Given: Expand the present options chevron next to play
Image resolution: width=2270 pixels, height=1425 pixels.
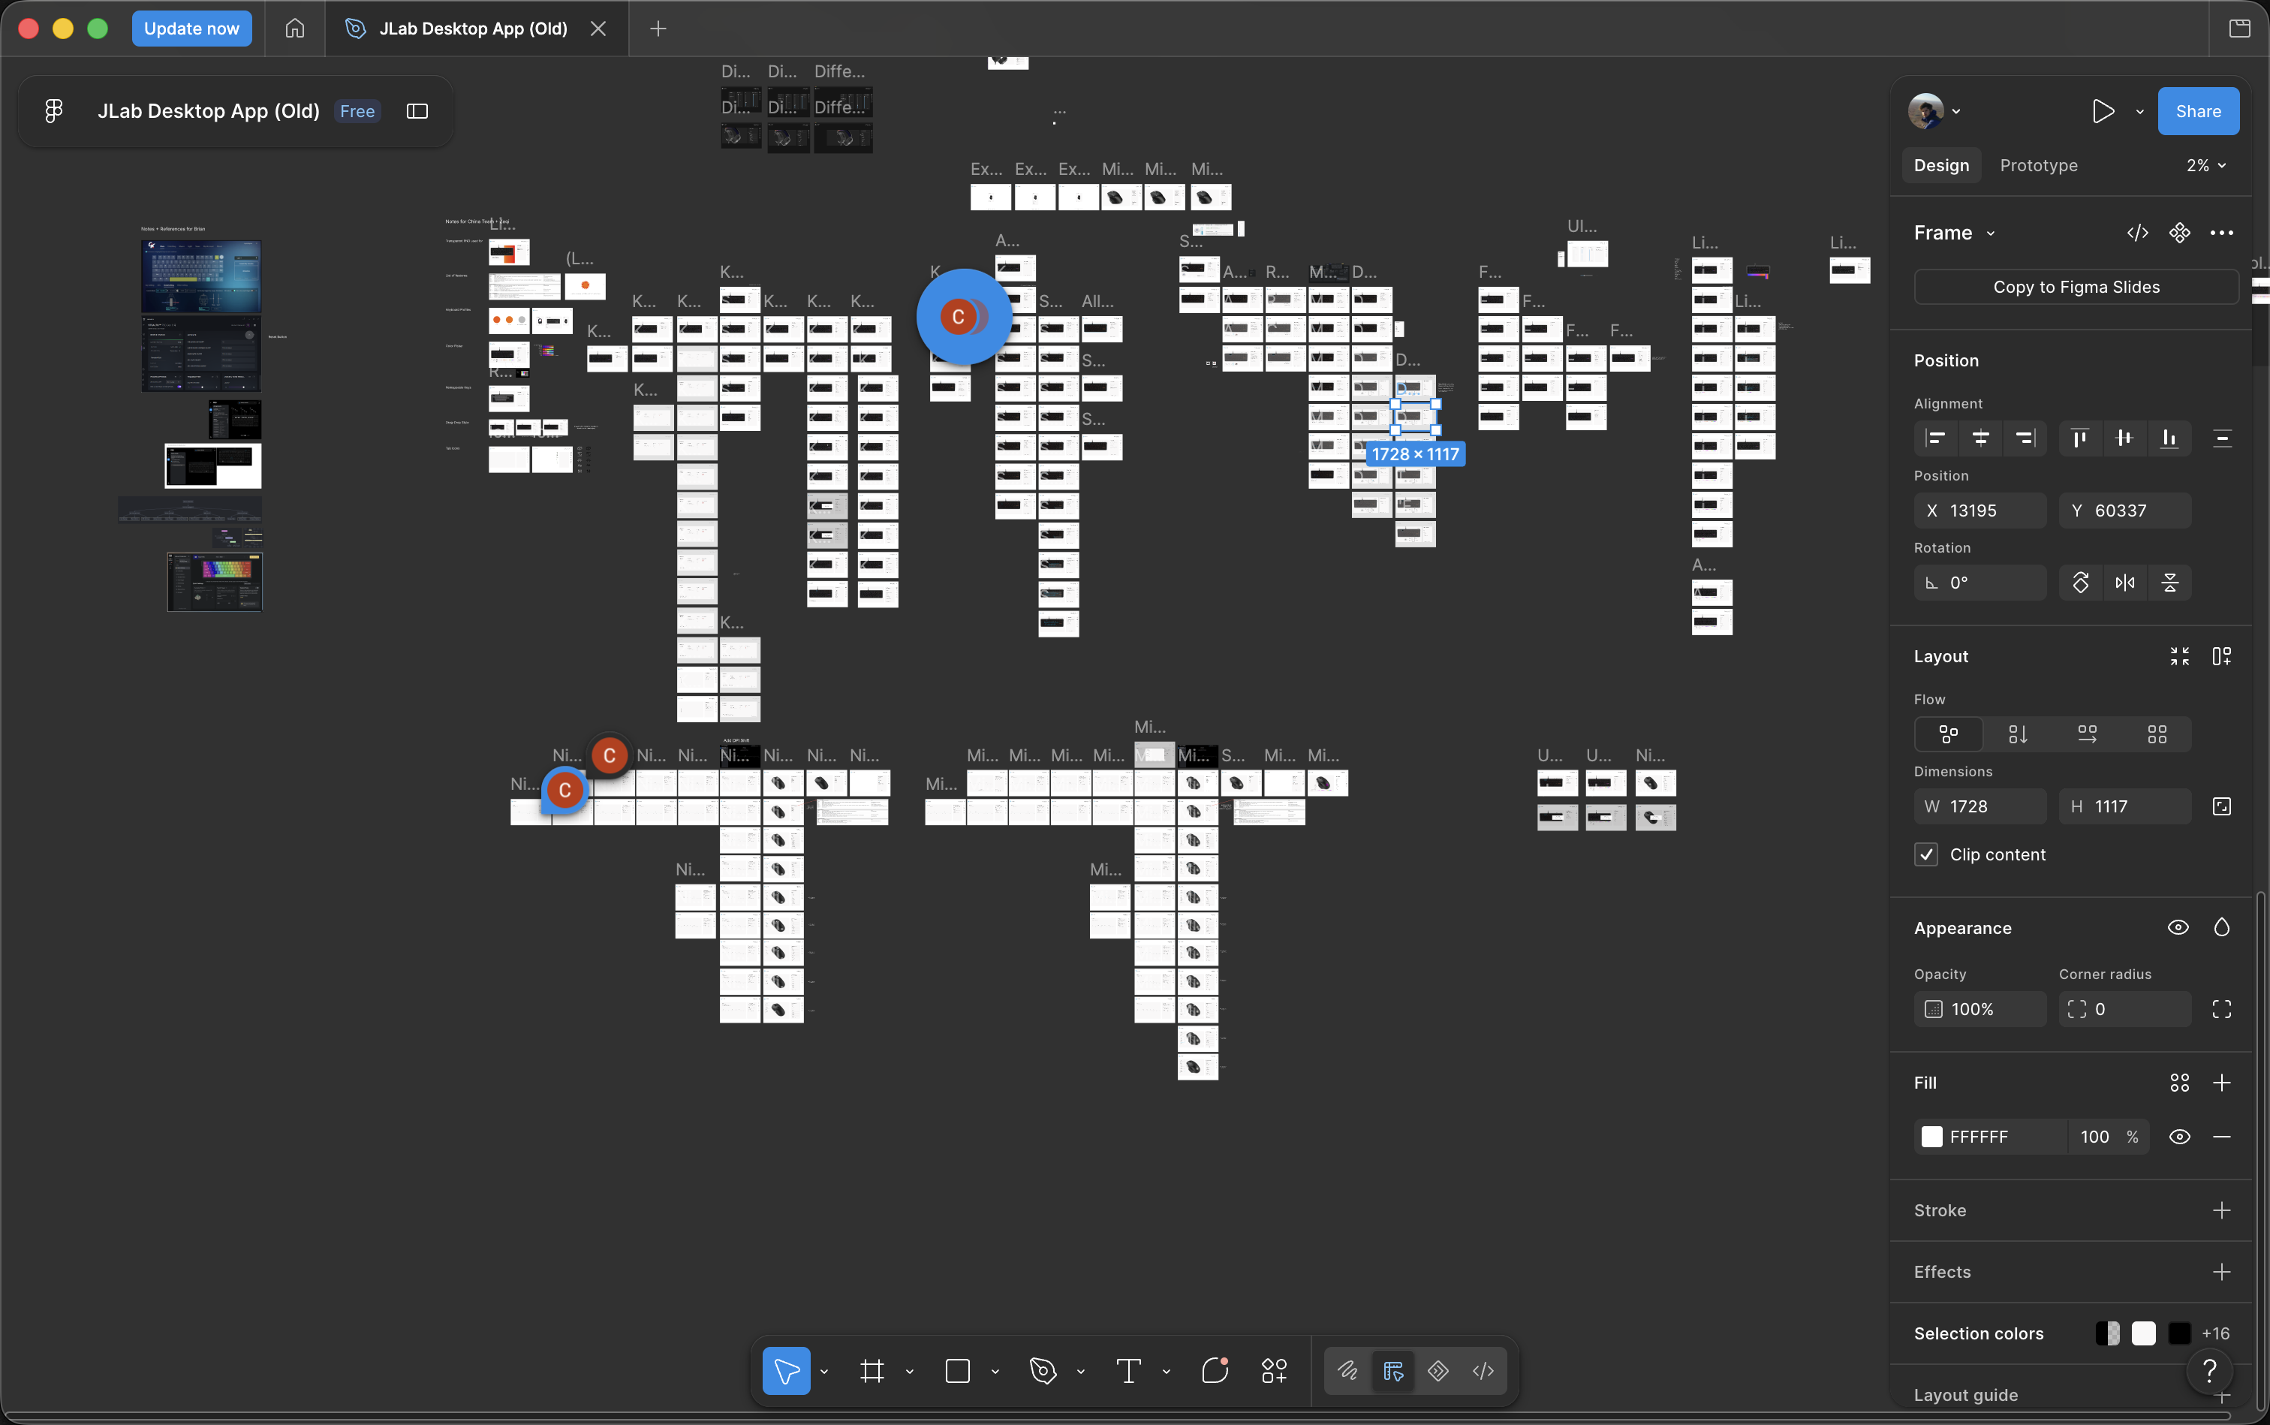Looking at the screenshot, I should [2140, 112].
